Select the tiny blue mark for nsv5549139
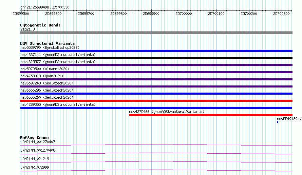302x175 pixels. click(278, 122)
